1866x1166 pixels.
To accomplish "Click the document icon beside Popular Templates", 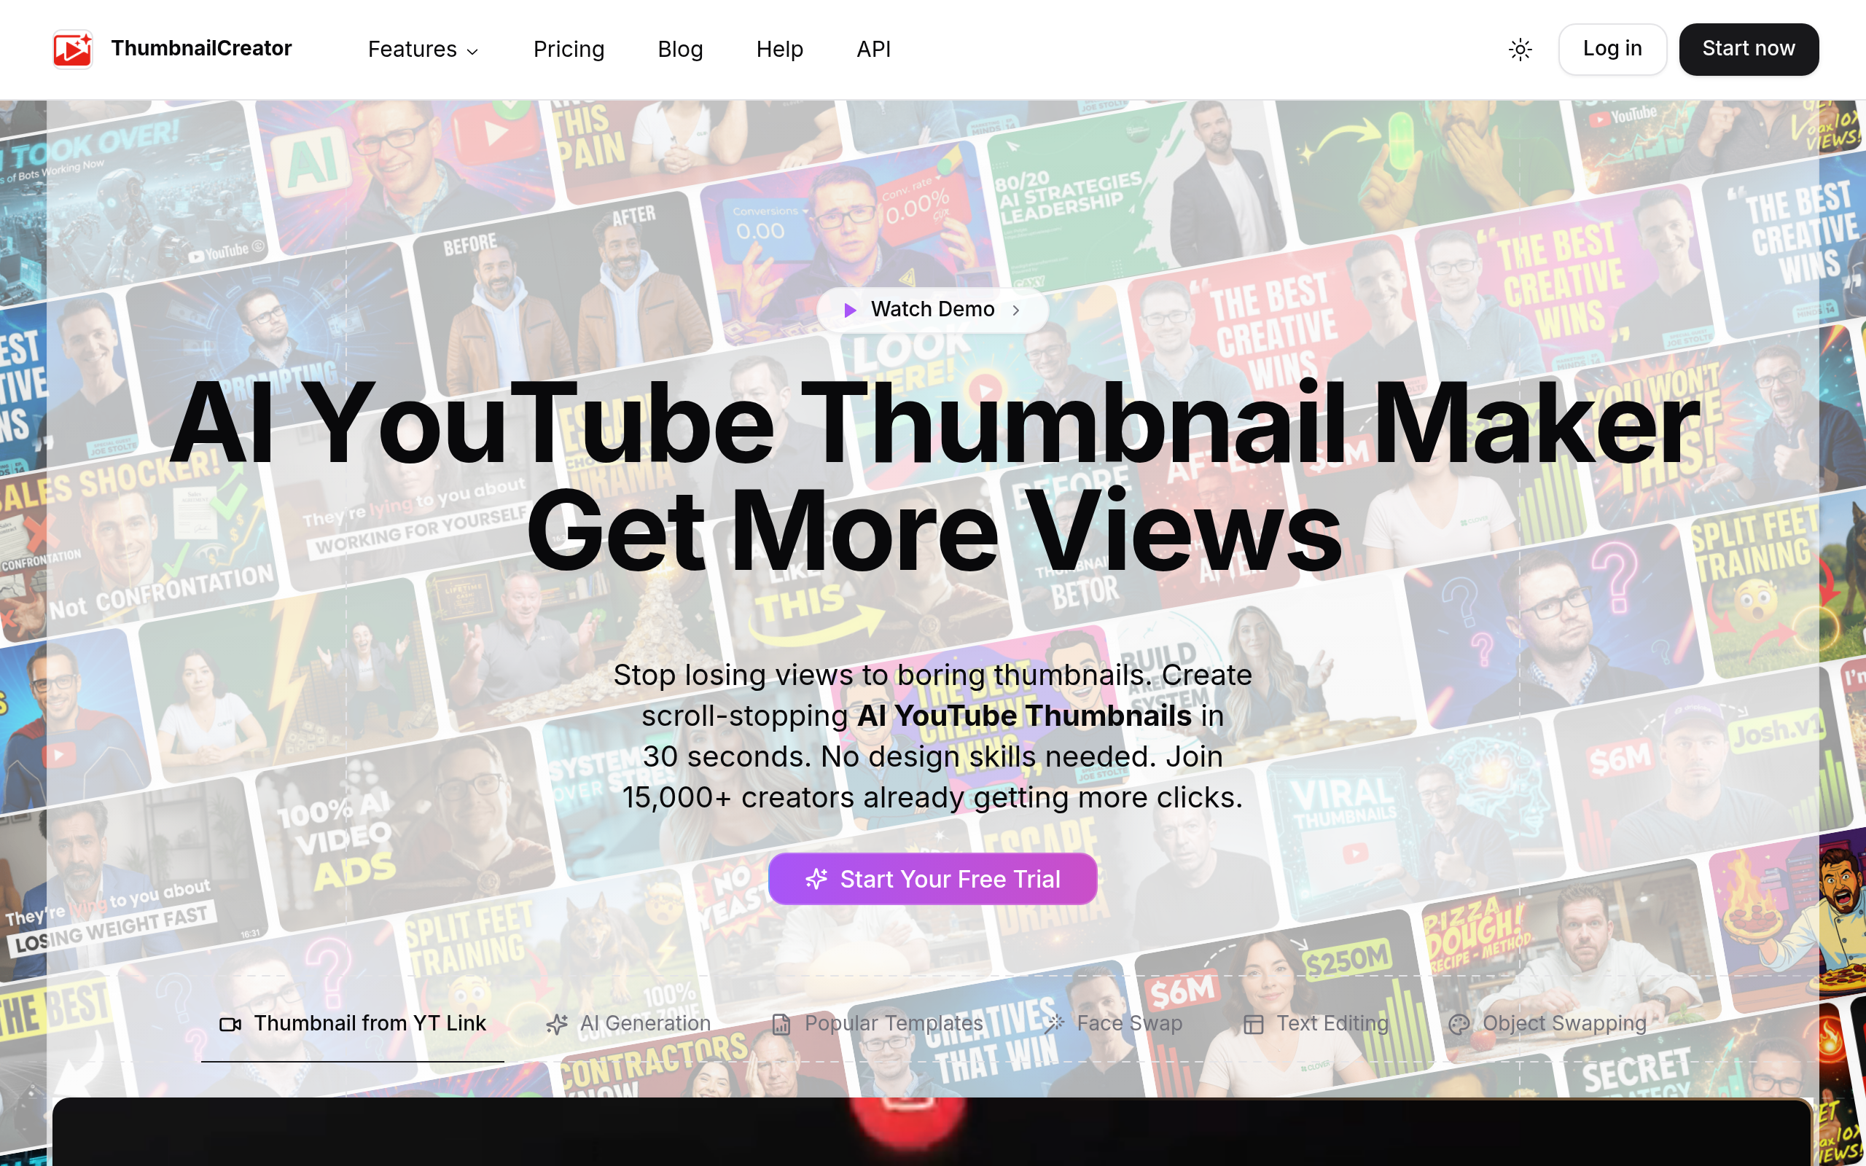I will (781, 1024).
